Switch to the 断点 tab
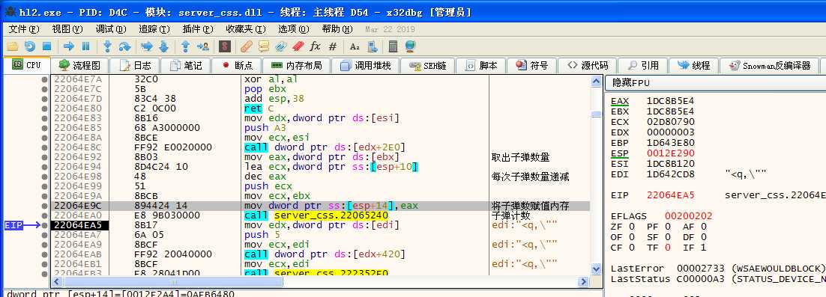The image size is (826, 297). pyautogui.click(x=238, y=66)
